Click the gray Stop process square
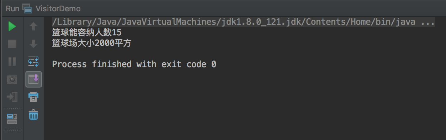 [x=12, y=44]
